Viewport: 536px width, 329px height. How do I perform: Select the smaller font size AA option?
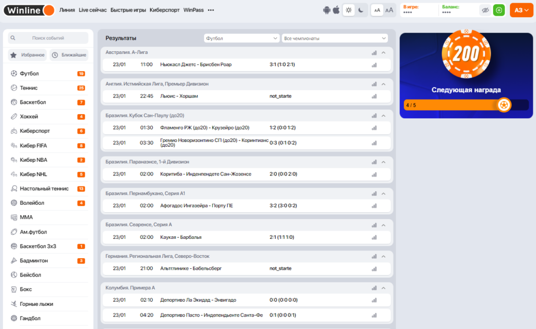[x=377, y=10]
